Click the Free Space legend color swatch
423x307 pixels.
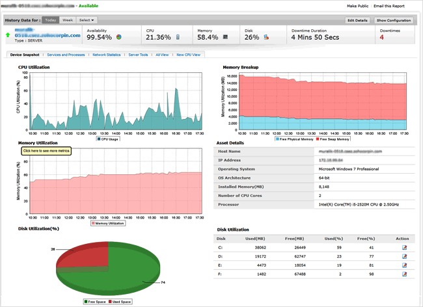tap(87, 302)
